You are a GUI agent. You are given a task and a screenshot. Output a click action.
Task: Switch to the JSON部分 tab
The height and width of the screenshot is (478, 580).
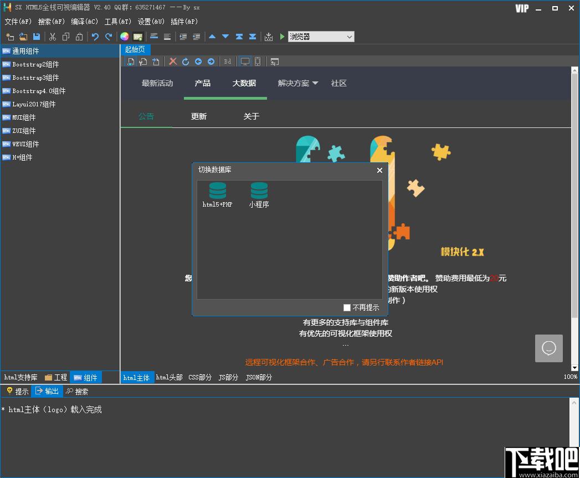click(259, 377)
